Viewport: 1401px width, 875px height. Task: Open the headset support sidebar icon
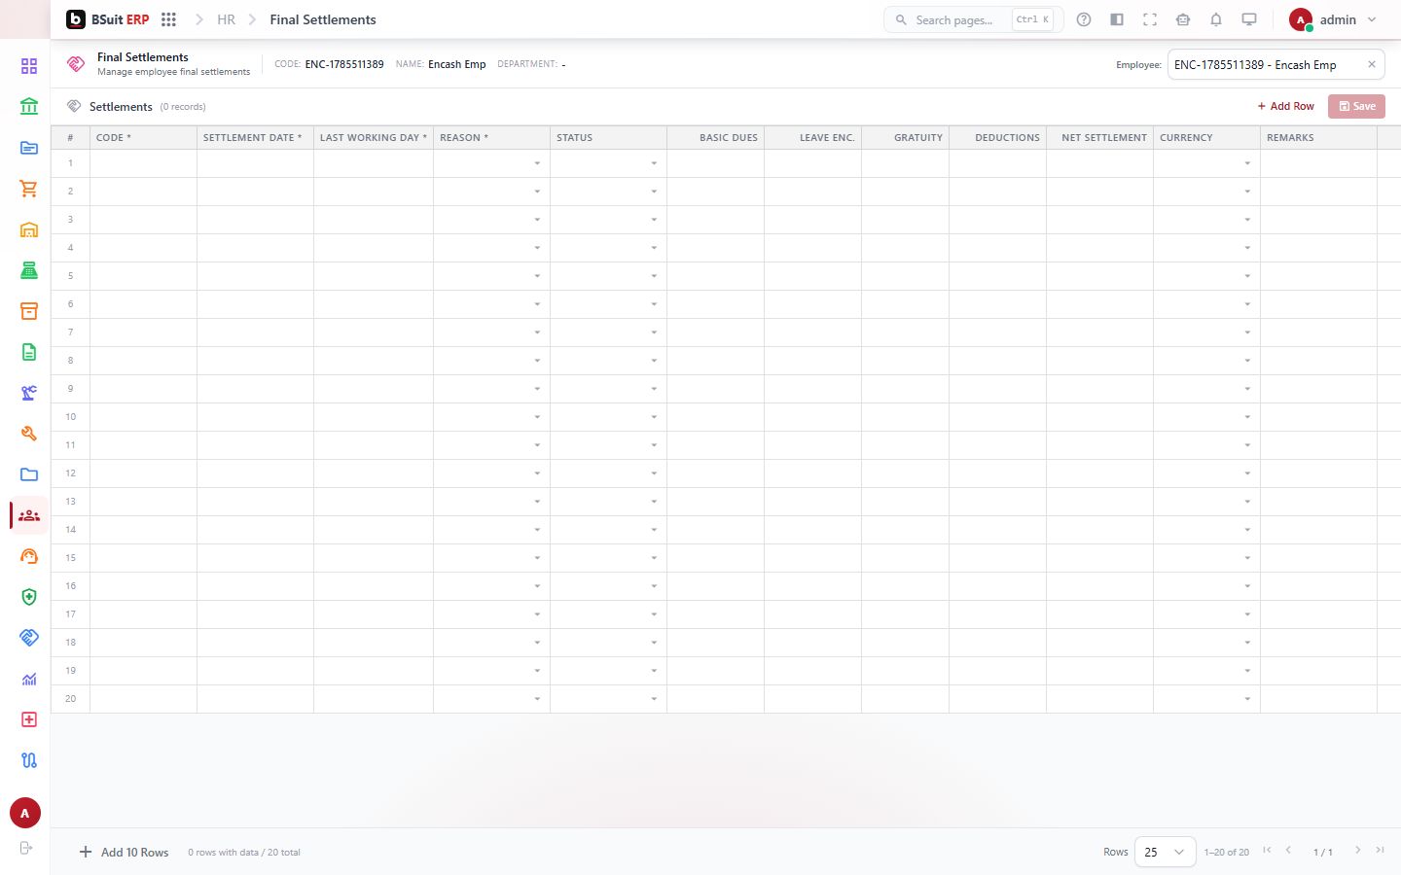[29, 556]
